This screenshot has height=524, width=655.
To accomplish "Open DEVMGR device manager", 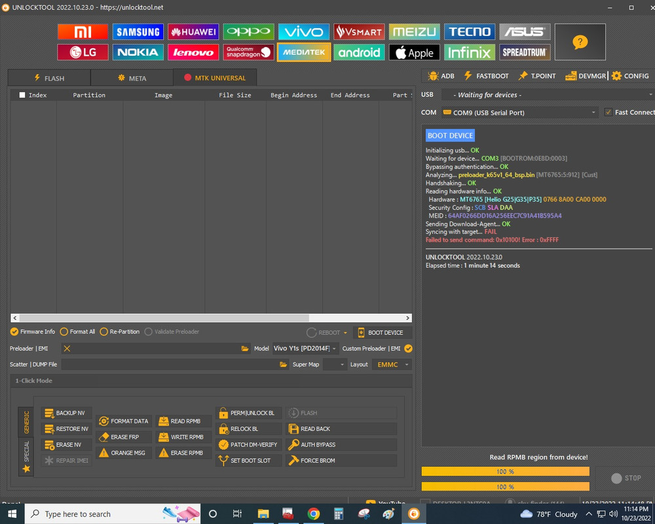I will 586,76.
